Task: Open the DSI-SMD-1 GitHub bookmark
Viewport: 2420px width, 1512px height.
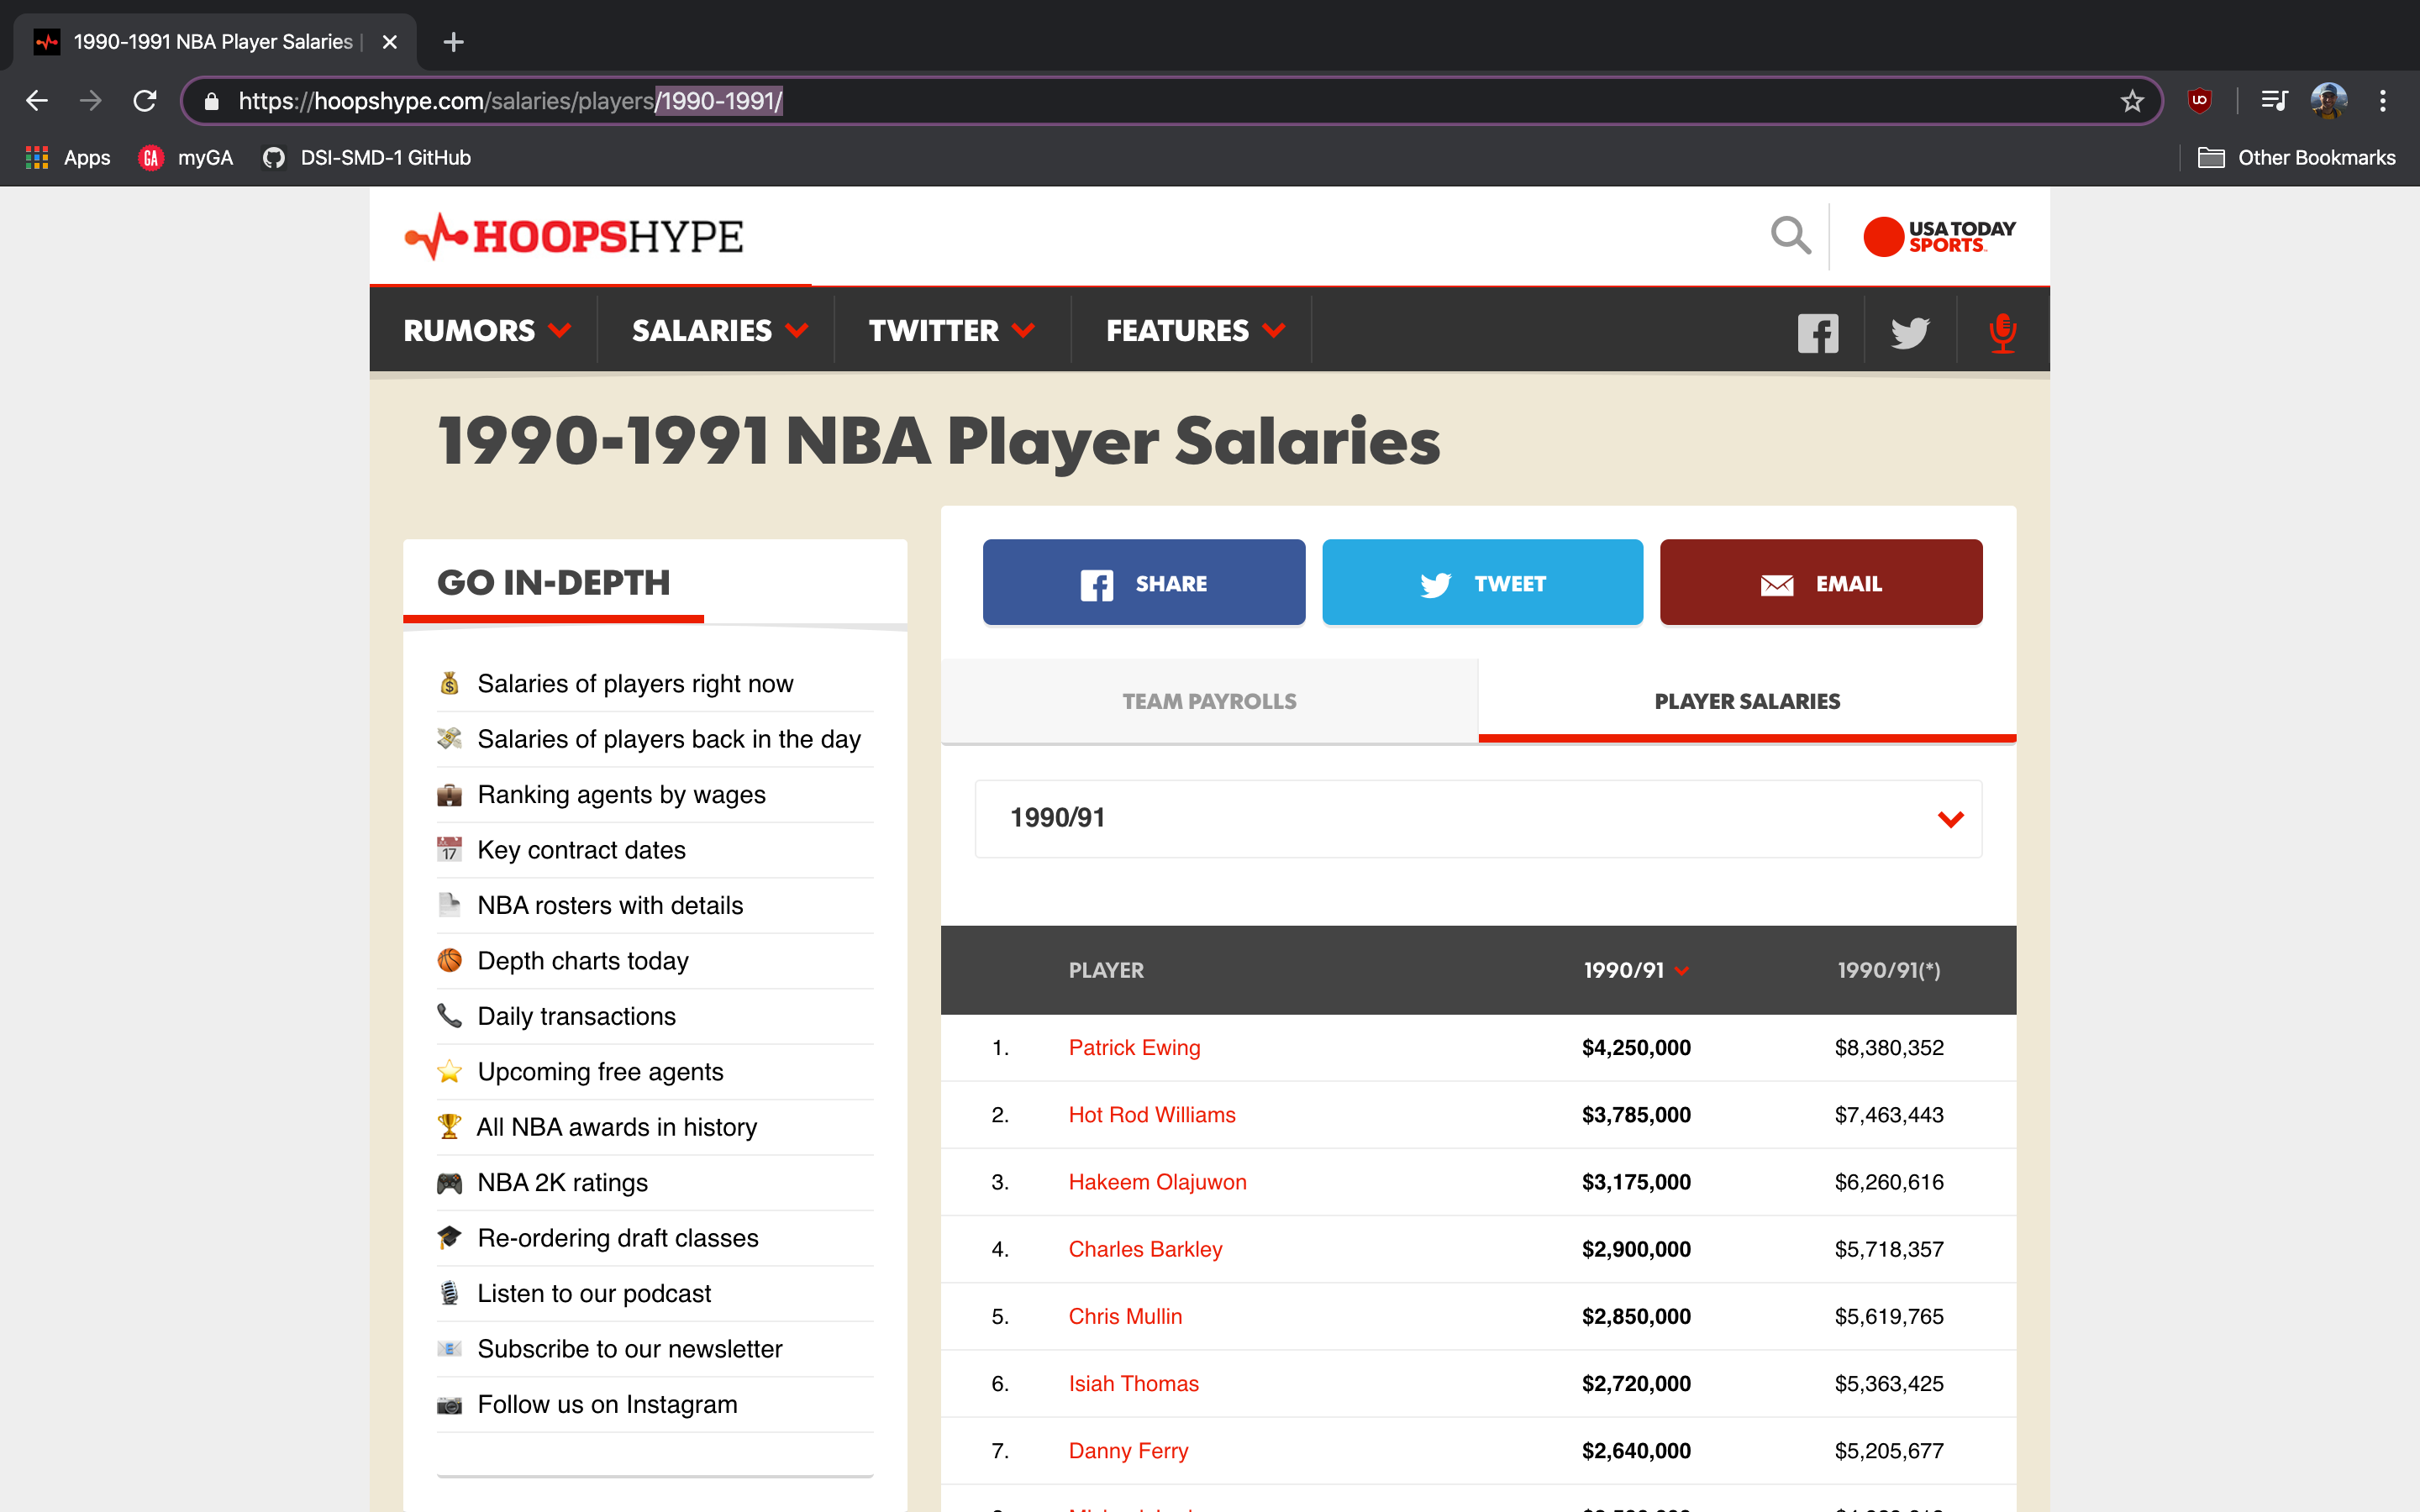Action: point(366,158)
